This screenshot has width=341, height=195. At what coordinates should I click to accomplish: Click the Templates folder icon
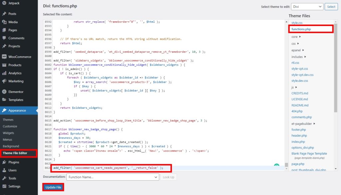coord(4,100)
